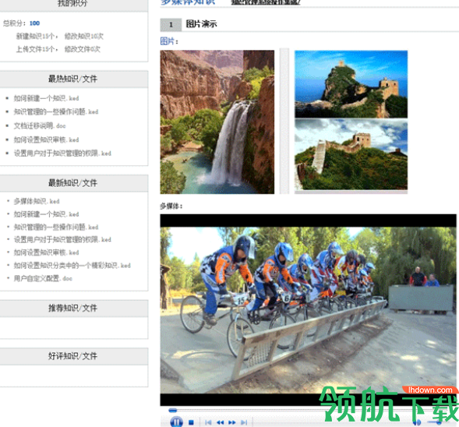Open 如何设置知识审核.ked under 最热知识/文件
The width and height of the screenshot is (459, 427).
(46, 140)
